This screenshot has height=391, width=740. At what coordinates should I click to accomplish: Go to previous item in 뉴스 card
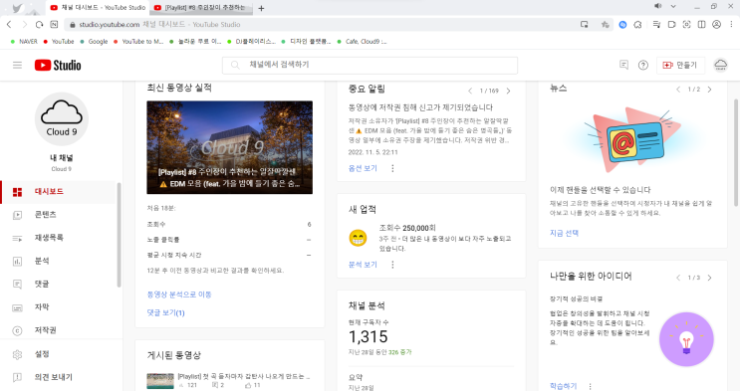[x=677, y=90]
